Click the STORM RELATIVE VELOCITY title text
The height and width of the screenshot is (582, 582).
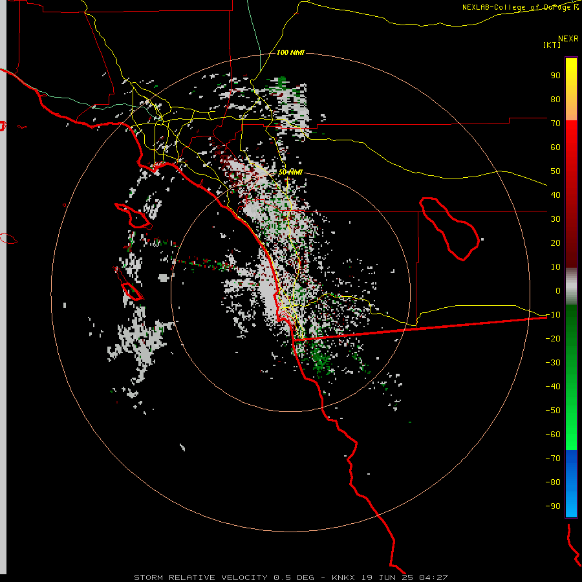tap(201, 577)
